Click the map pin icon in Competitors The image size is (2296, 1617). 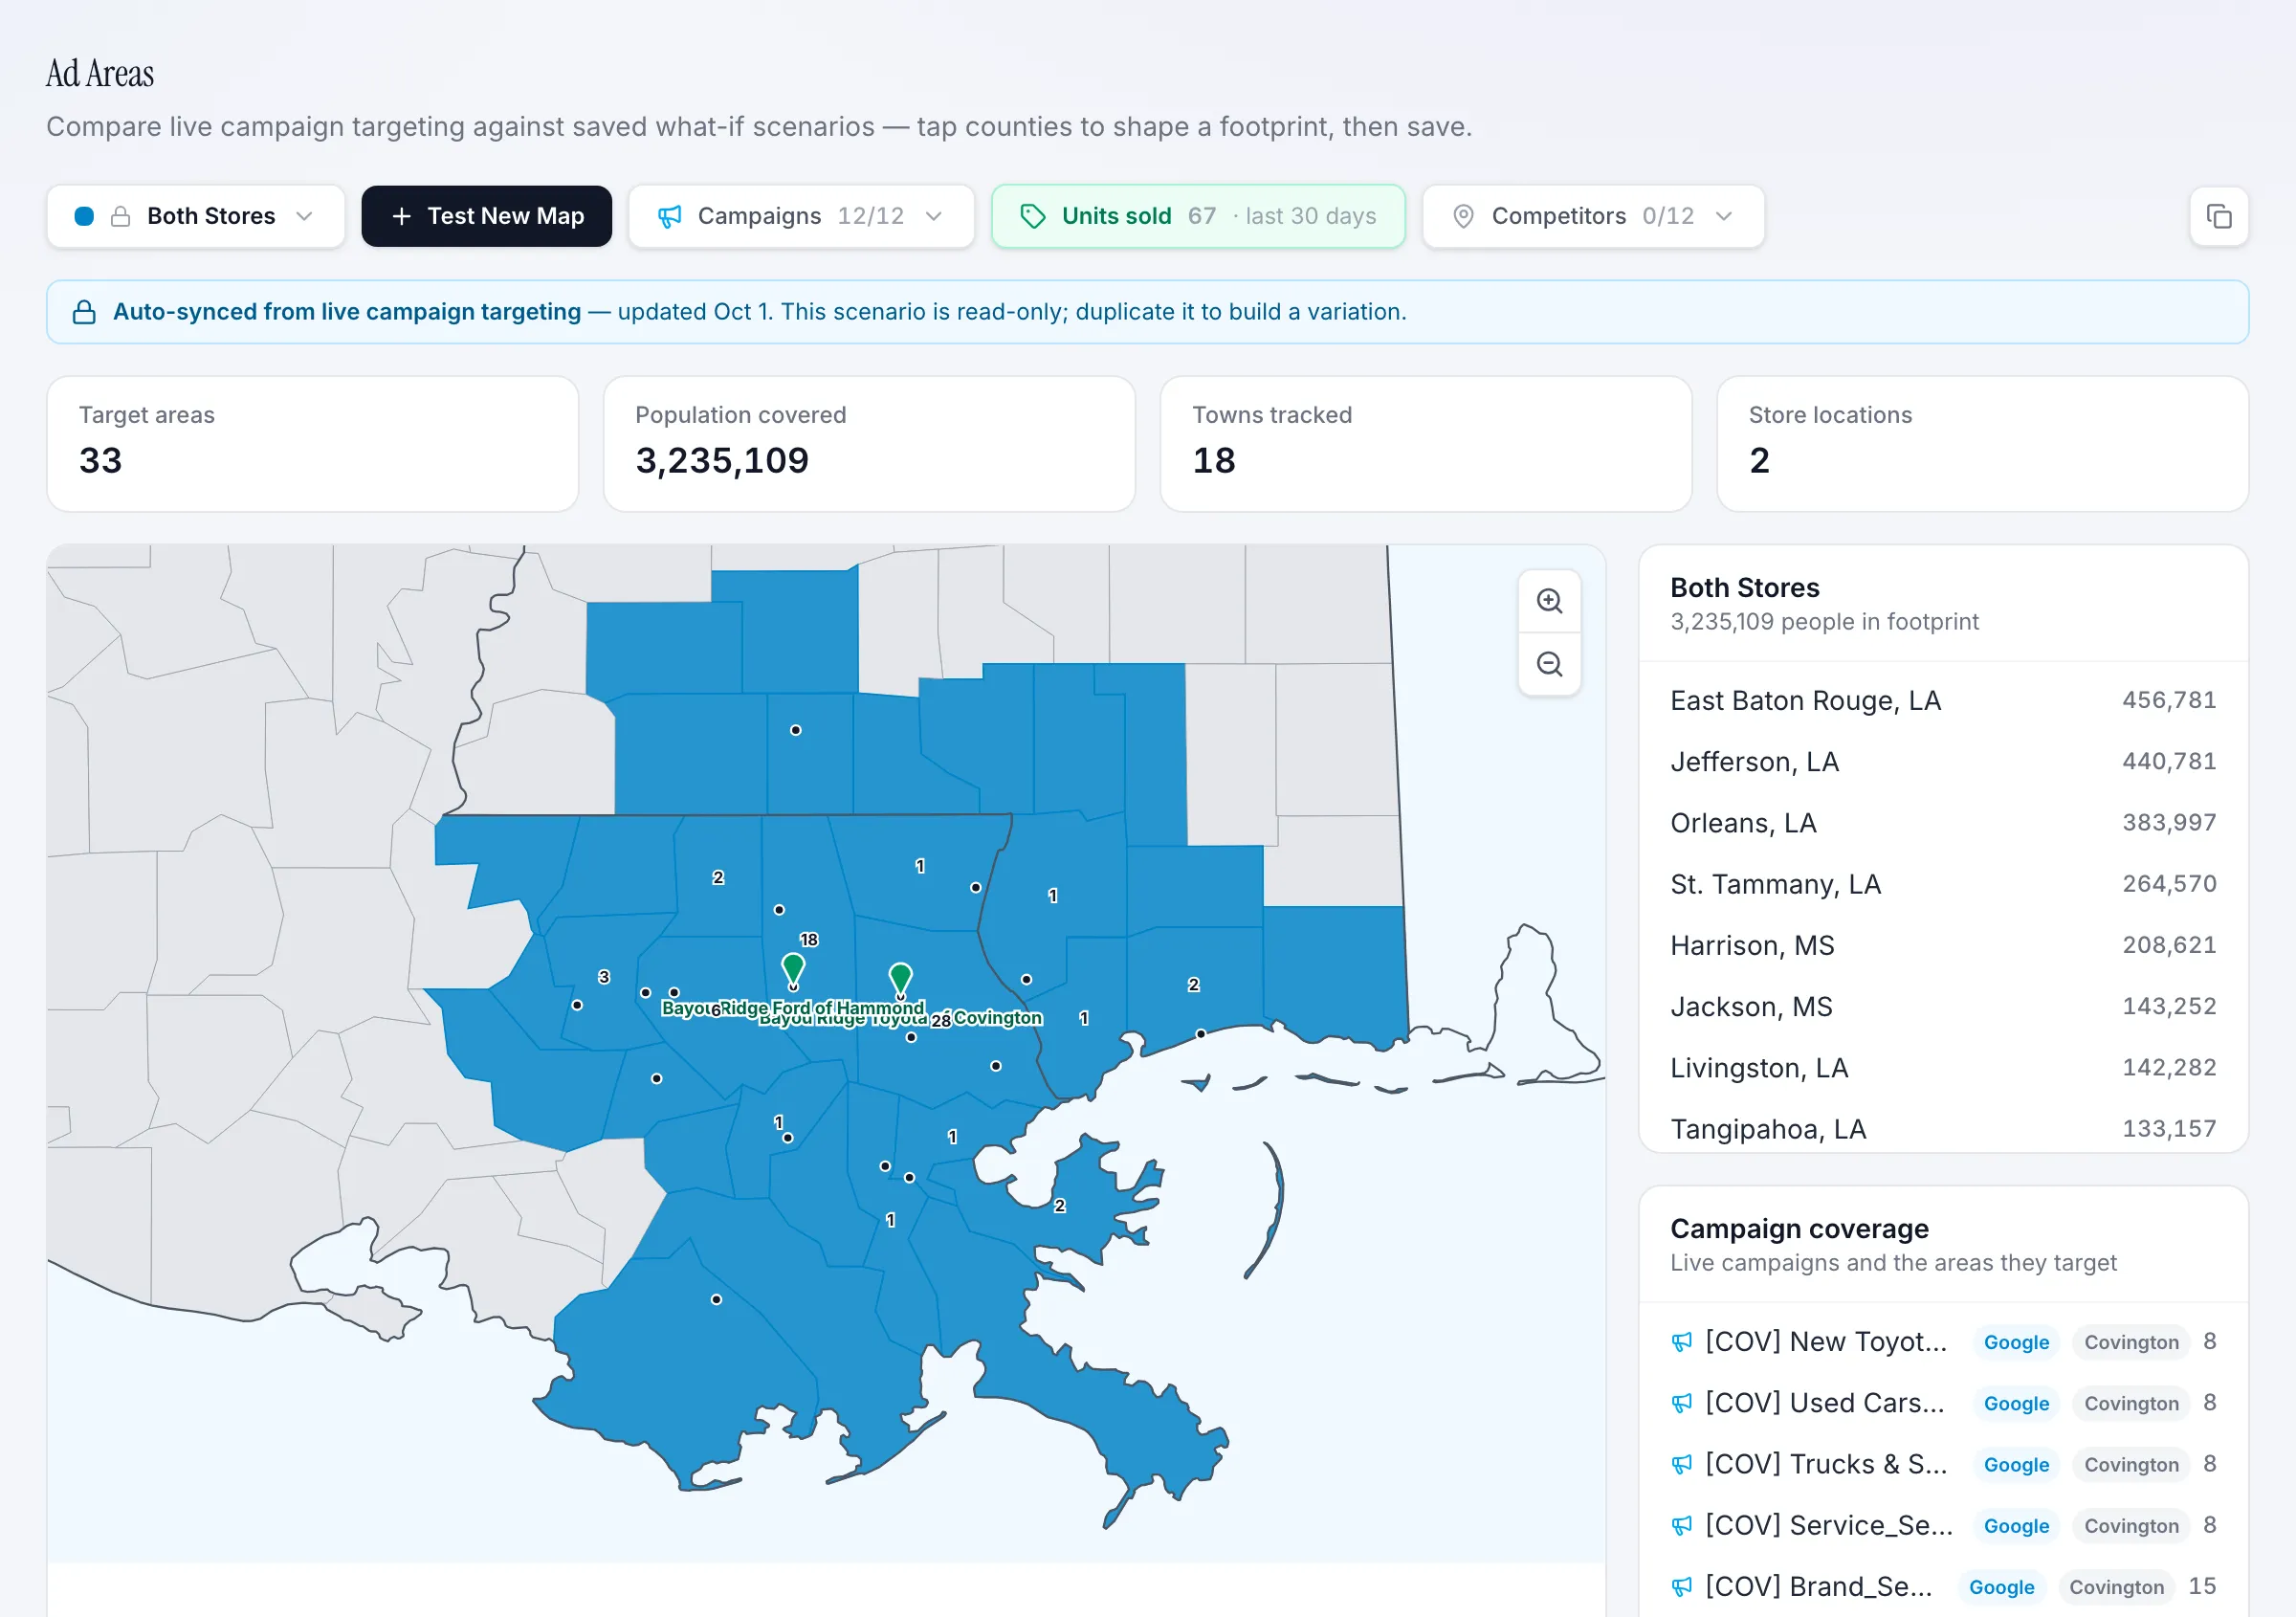click(1463, 216)
